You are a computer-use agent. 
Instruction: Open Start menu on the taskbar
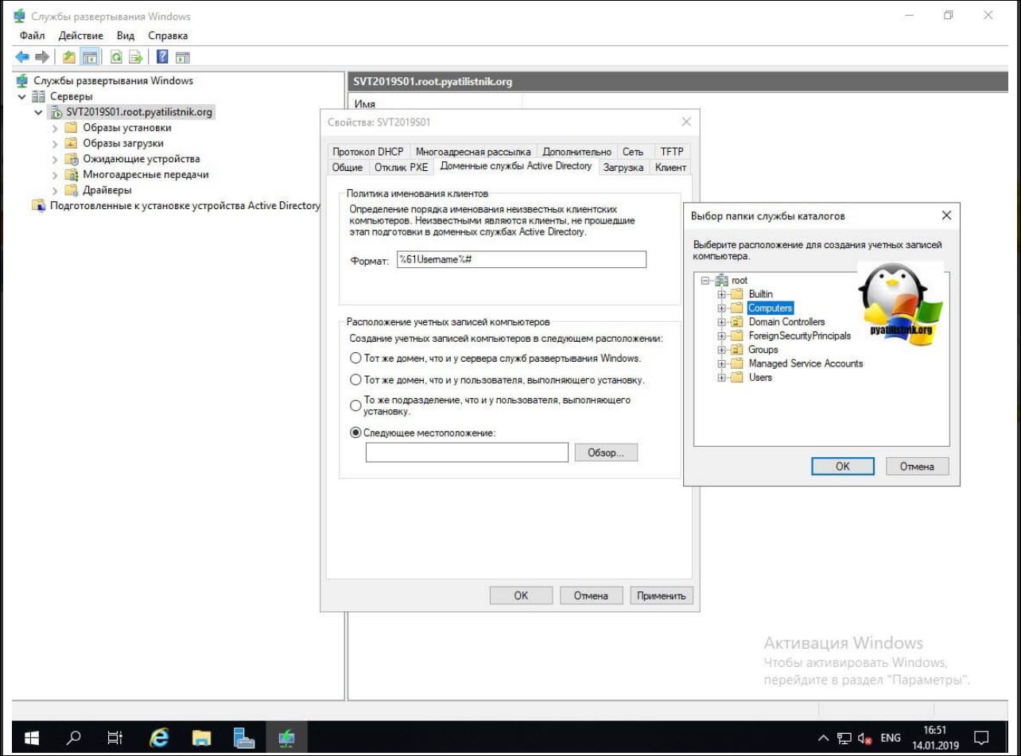(33, 739)
